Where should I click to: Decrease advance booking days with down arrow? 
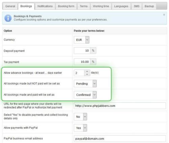(87, 74)
